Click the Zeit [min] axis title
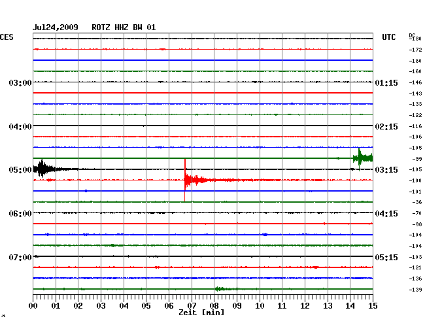Image resolution: width=425 pixels, height=323 pixels. pos(201,313)
